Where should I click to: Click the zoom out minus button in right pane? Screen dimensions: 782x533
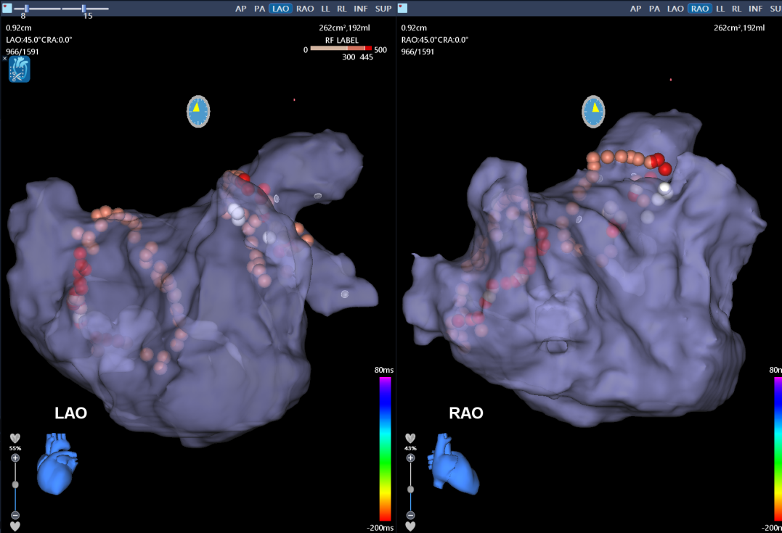pyautogui.click(x=410, y=515)
